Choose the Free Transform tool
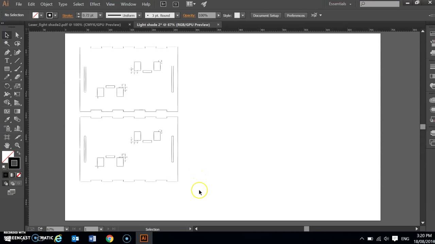The width and height of the screenshot is (435, 244). (17, 94)
